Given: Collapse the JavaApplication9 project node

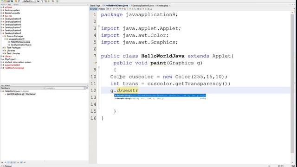Looking at the screenshot, I should tap(1, 33).
